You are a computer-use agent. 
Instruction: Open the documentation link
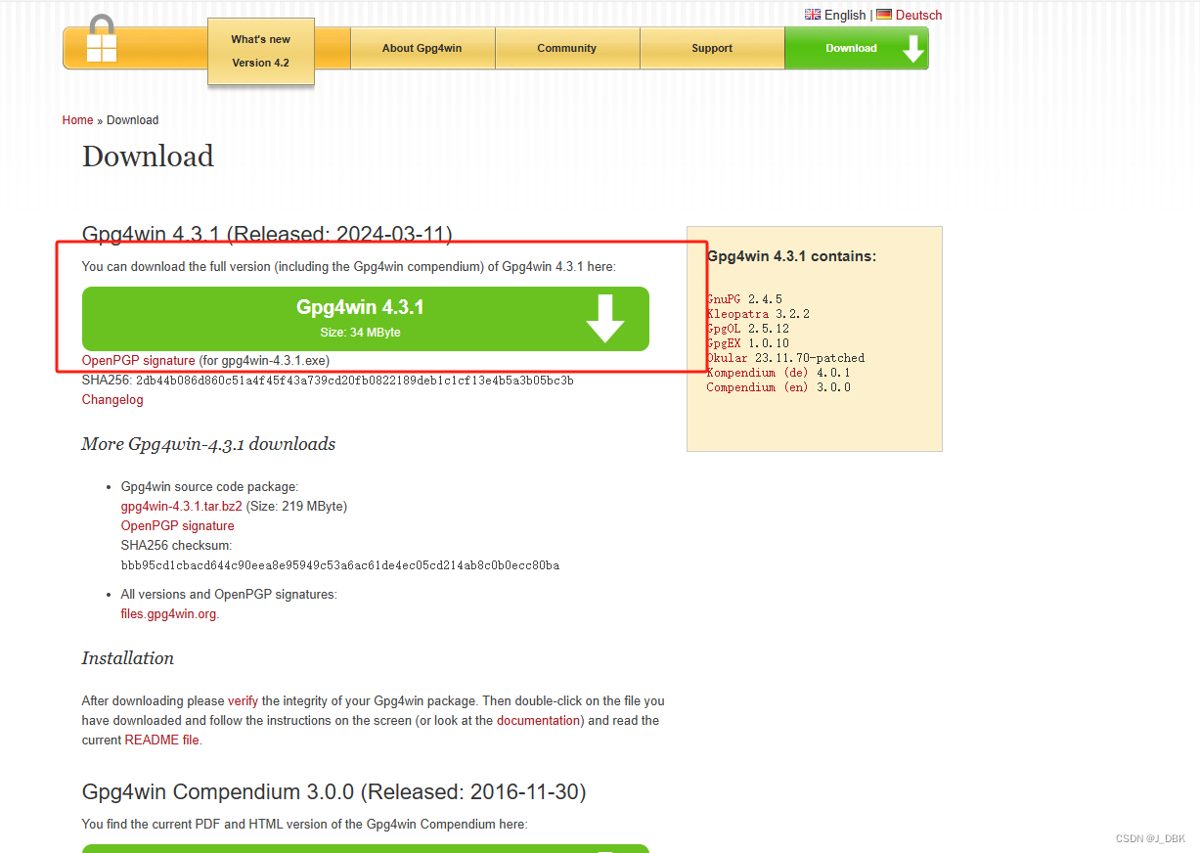click(x=539, y=720)
